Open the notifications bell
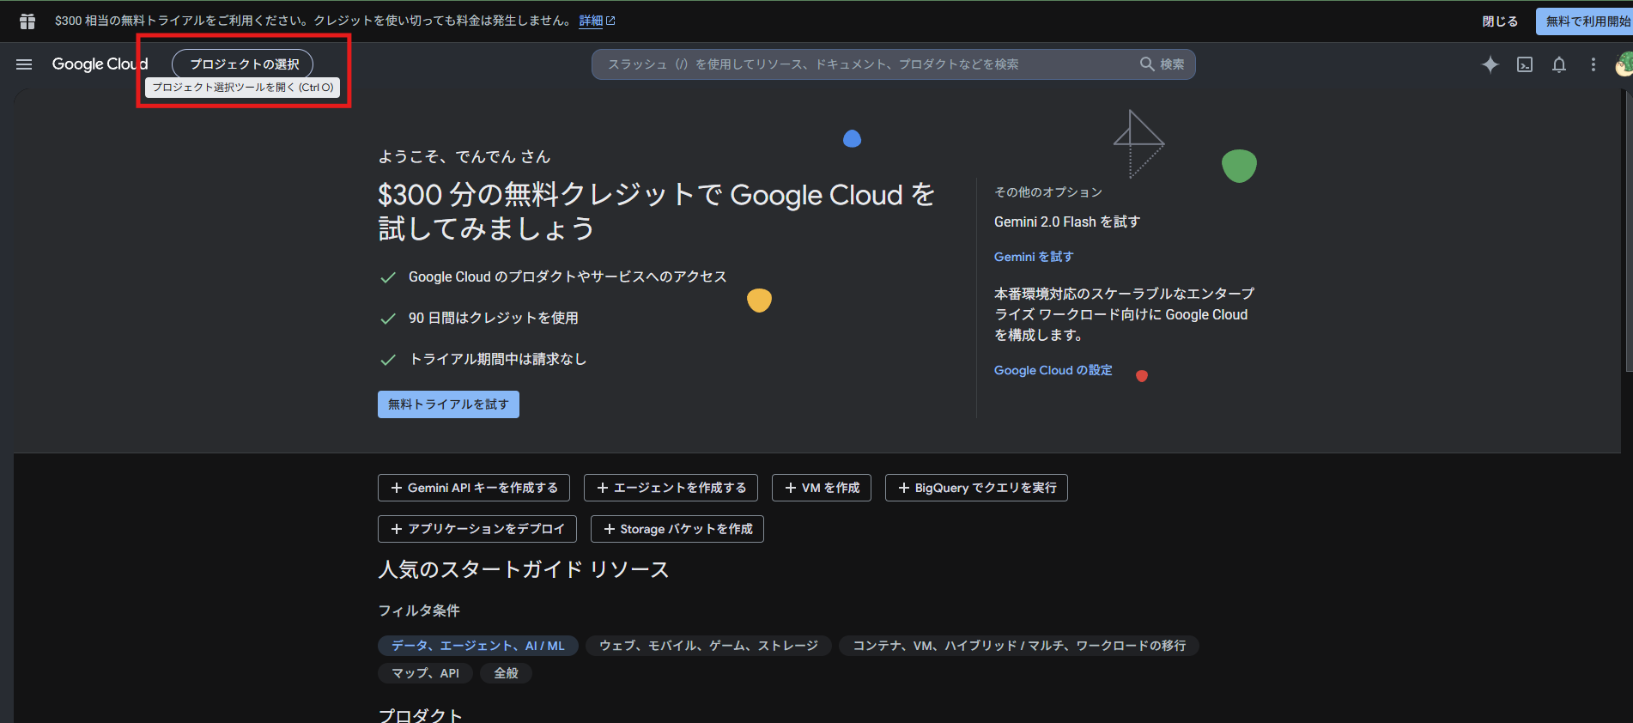The width and height of the screenshot is (1633, 723). (1559, 64)
